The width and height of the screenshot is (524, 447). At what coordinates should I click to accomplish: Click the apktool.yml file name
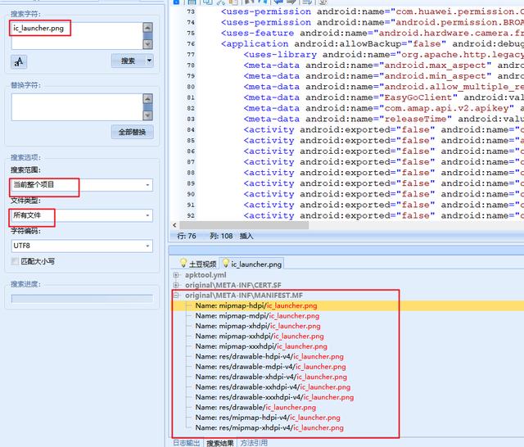pyautogui.click(x=206, y=275)
